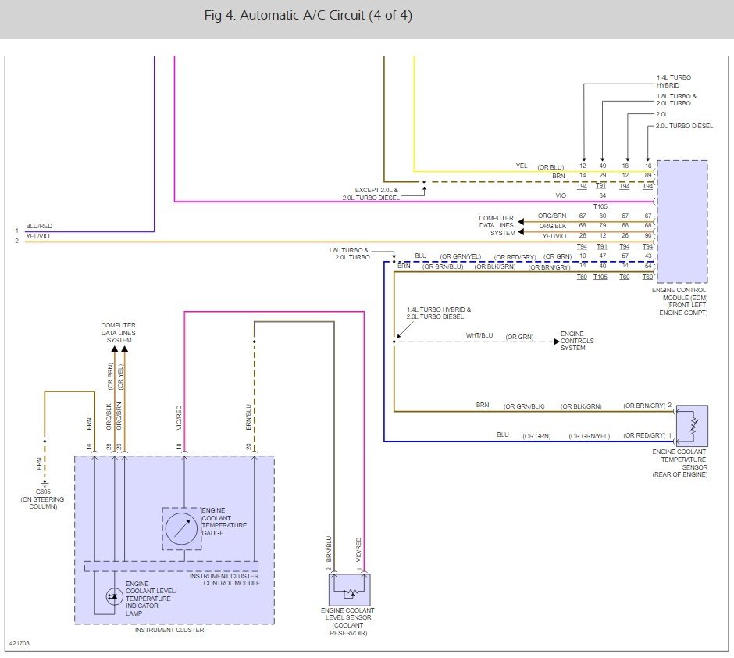
Task: Click the Fig 4 Automatic A/C Circuit title
Action: coord(308,16)
